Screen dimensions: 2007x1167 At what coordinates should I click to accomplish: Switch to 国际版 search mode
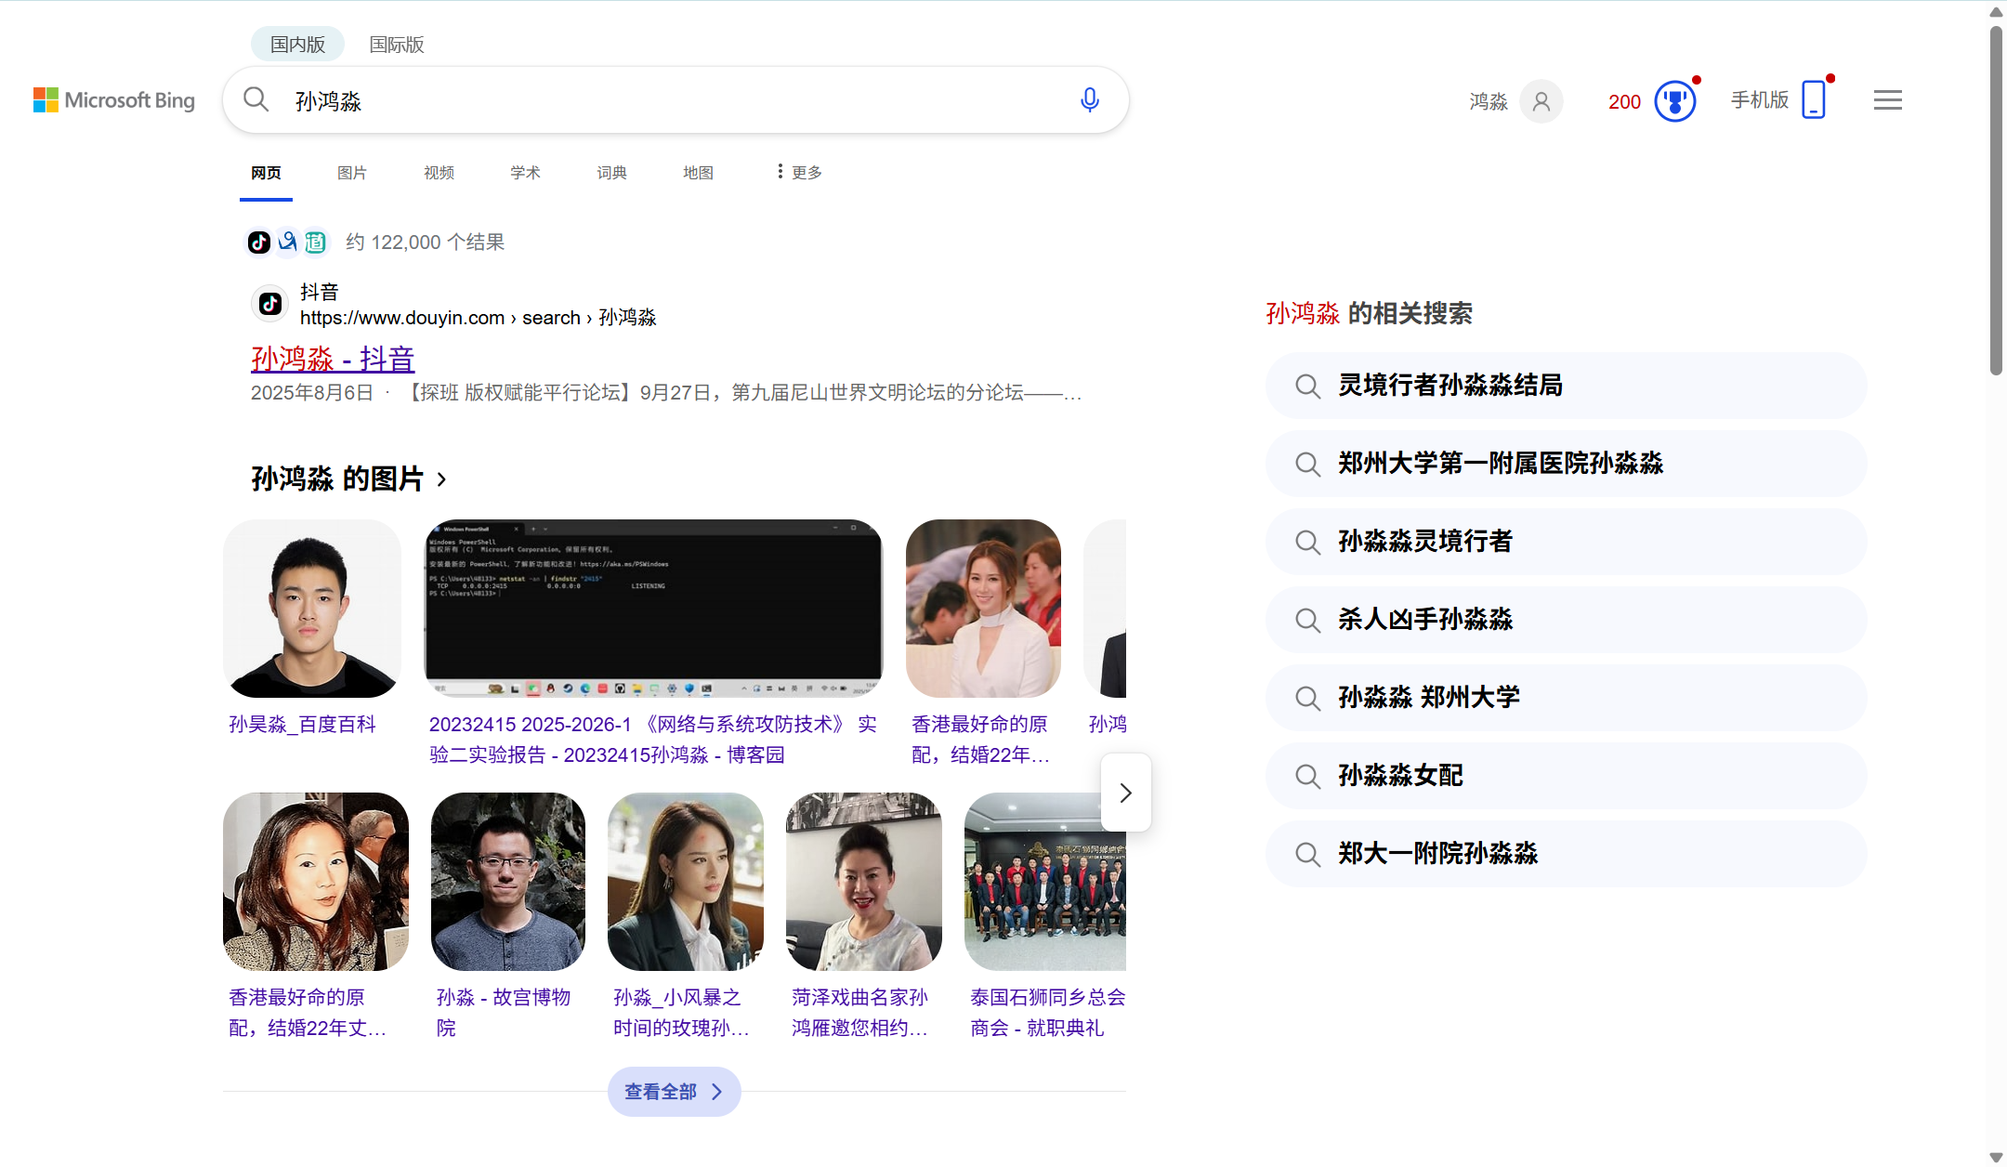click(397, 44)
